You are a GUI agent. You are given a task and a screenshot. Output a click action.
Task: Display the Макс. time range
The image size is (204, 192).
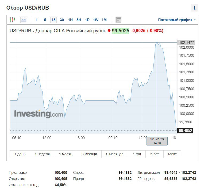coord(172,154)
